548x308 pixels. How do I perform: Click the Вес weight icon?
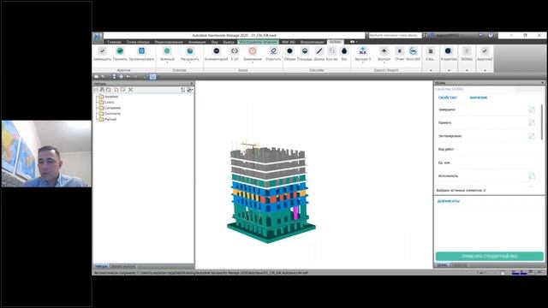[344, 51]
